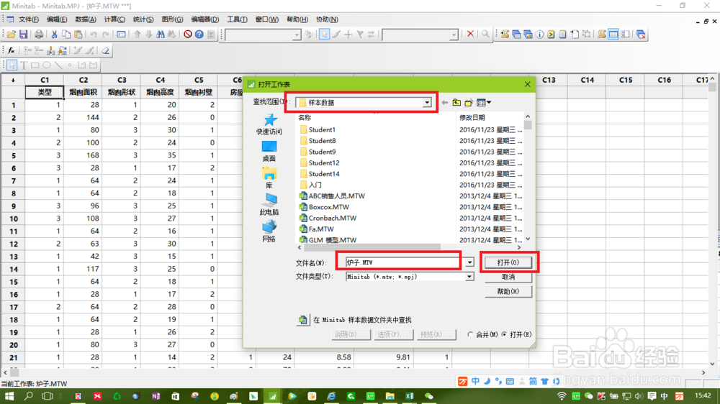Click the Find binoculars icon

[161, 35]
